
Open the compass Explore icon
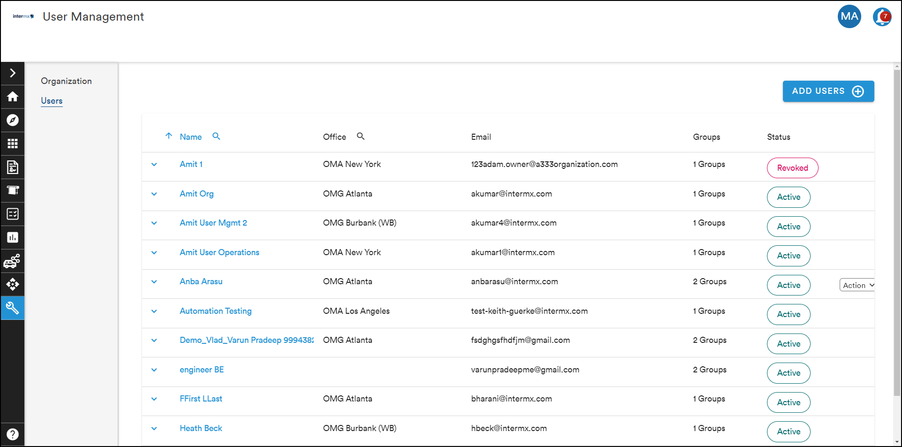(x=13, y=120)
